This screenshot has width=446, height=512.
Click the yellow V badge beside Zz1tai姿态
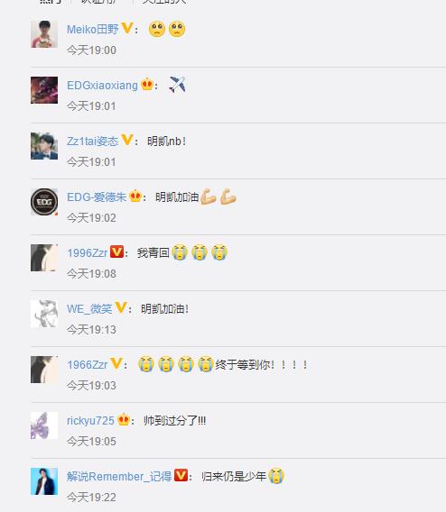click(127, 140)
